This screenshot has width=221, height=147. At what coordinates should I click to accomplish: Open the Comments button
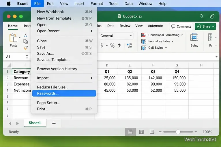coord(181,27)
